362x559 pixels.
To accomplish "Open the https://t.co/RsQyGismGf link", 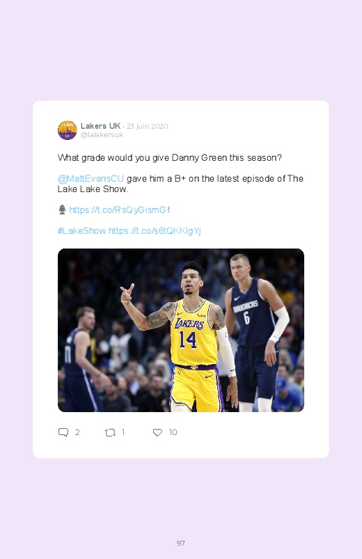I will coord(120,210).
